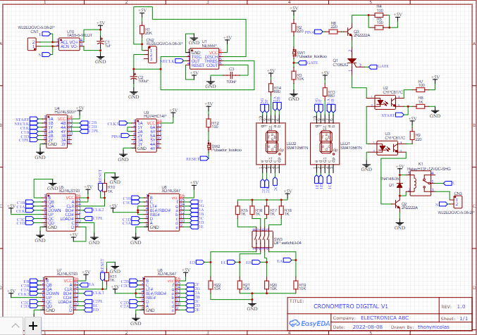Screen dimensions: 477x335
Task: Click the EasyEDA logo in title block
Action: coord(309,323)
